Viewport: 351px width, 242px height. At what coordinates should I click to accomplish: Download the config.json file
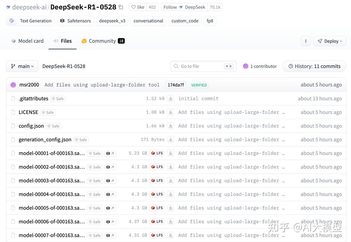(x=171, y=126)
